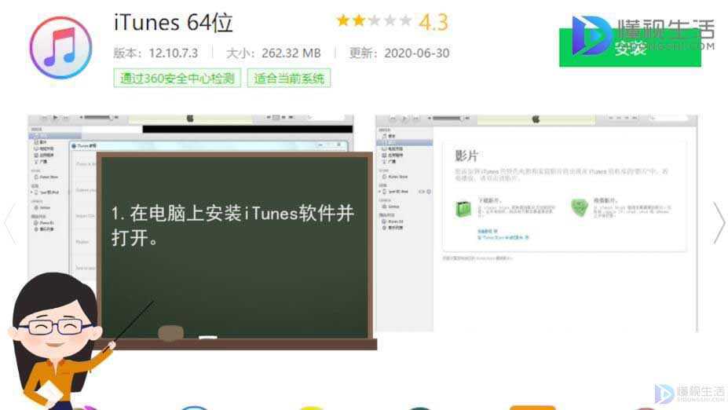This screenshot has height=410, width=728.
Task: Click the five-star rating row
Action: 375,21
